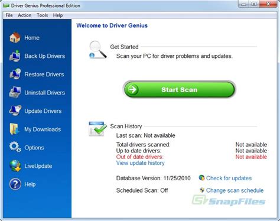Click the Help question mark icon
Viewport: 280px width, 221px height.
15,184
